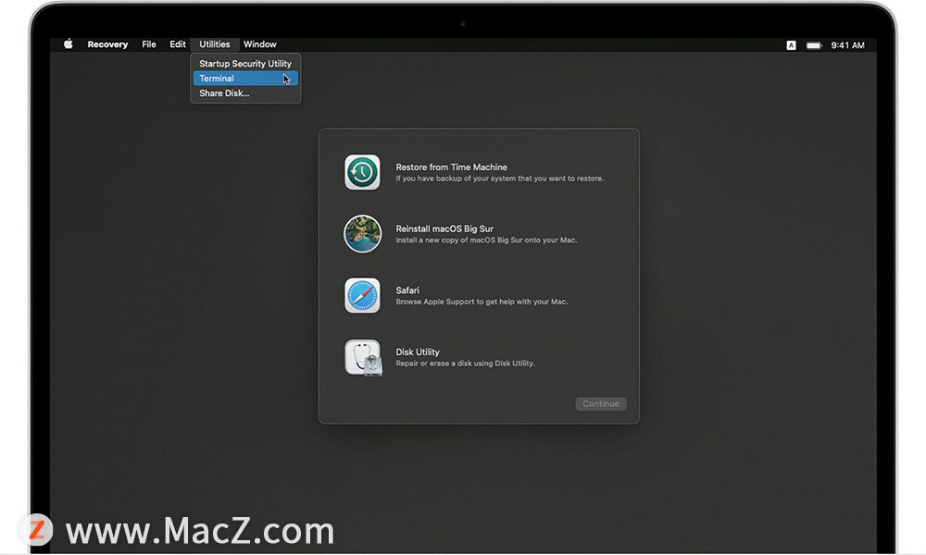Viewport: 926px width, 555px height.
Task: Launch Terminal from the Utilities menu
Action: (x=245, y=79)
